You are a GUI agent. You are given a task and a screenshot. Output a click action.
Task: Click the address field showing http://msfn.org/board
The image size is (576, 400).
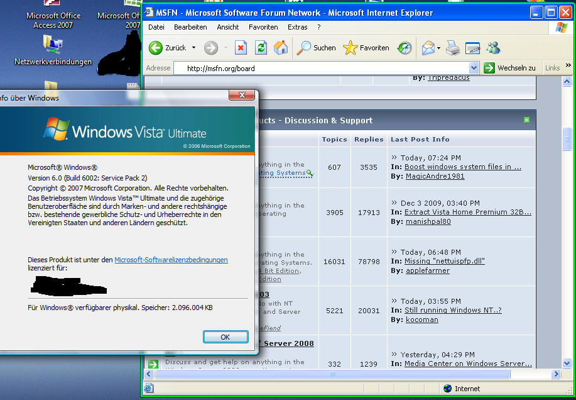[x=326, y=68]
